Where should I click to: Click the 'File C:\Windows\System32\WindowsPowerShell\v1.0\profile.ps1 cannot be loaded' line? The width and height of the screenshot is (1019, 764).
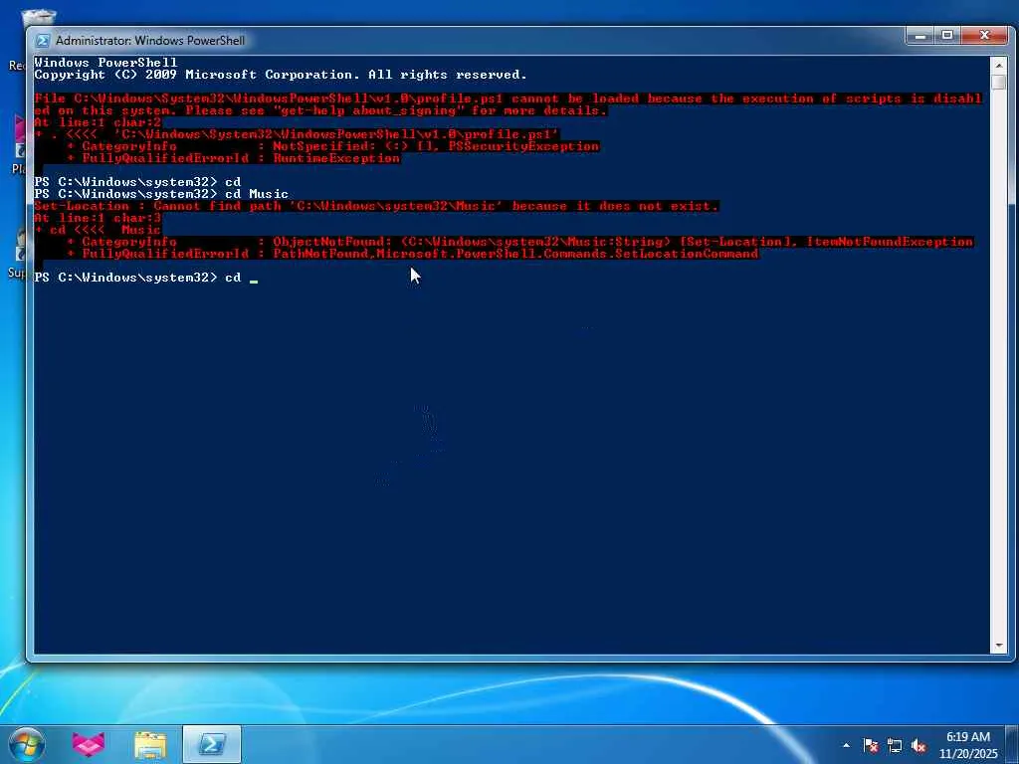(509, 98)
